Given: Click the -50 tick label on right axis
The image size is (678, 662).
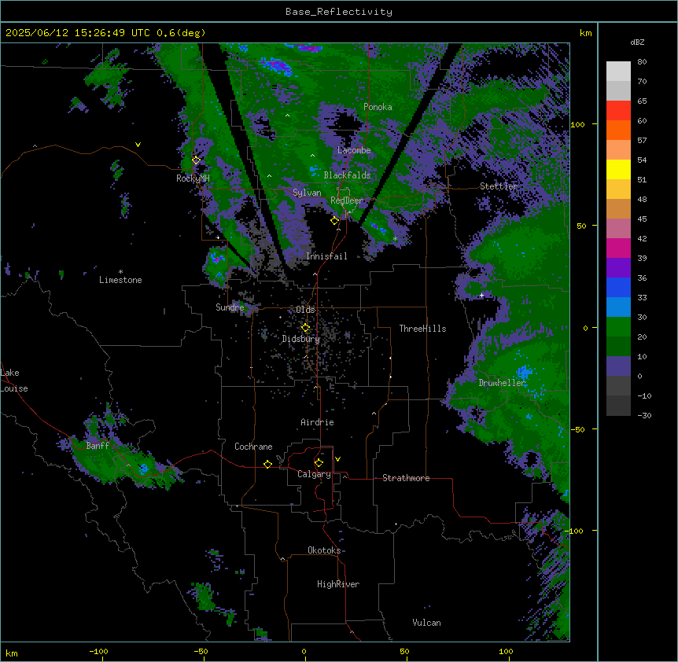Looking at the screenshot, I should [x=578, y=429].
